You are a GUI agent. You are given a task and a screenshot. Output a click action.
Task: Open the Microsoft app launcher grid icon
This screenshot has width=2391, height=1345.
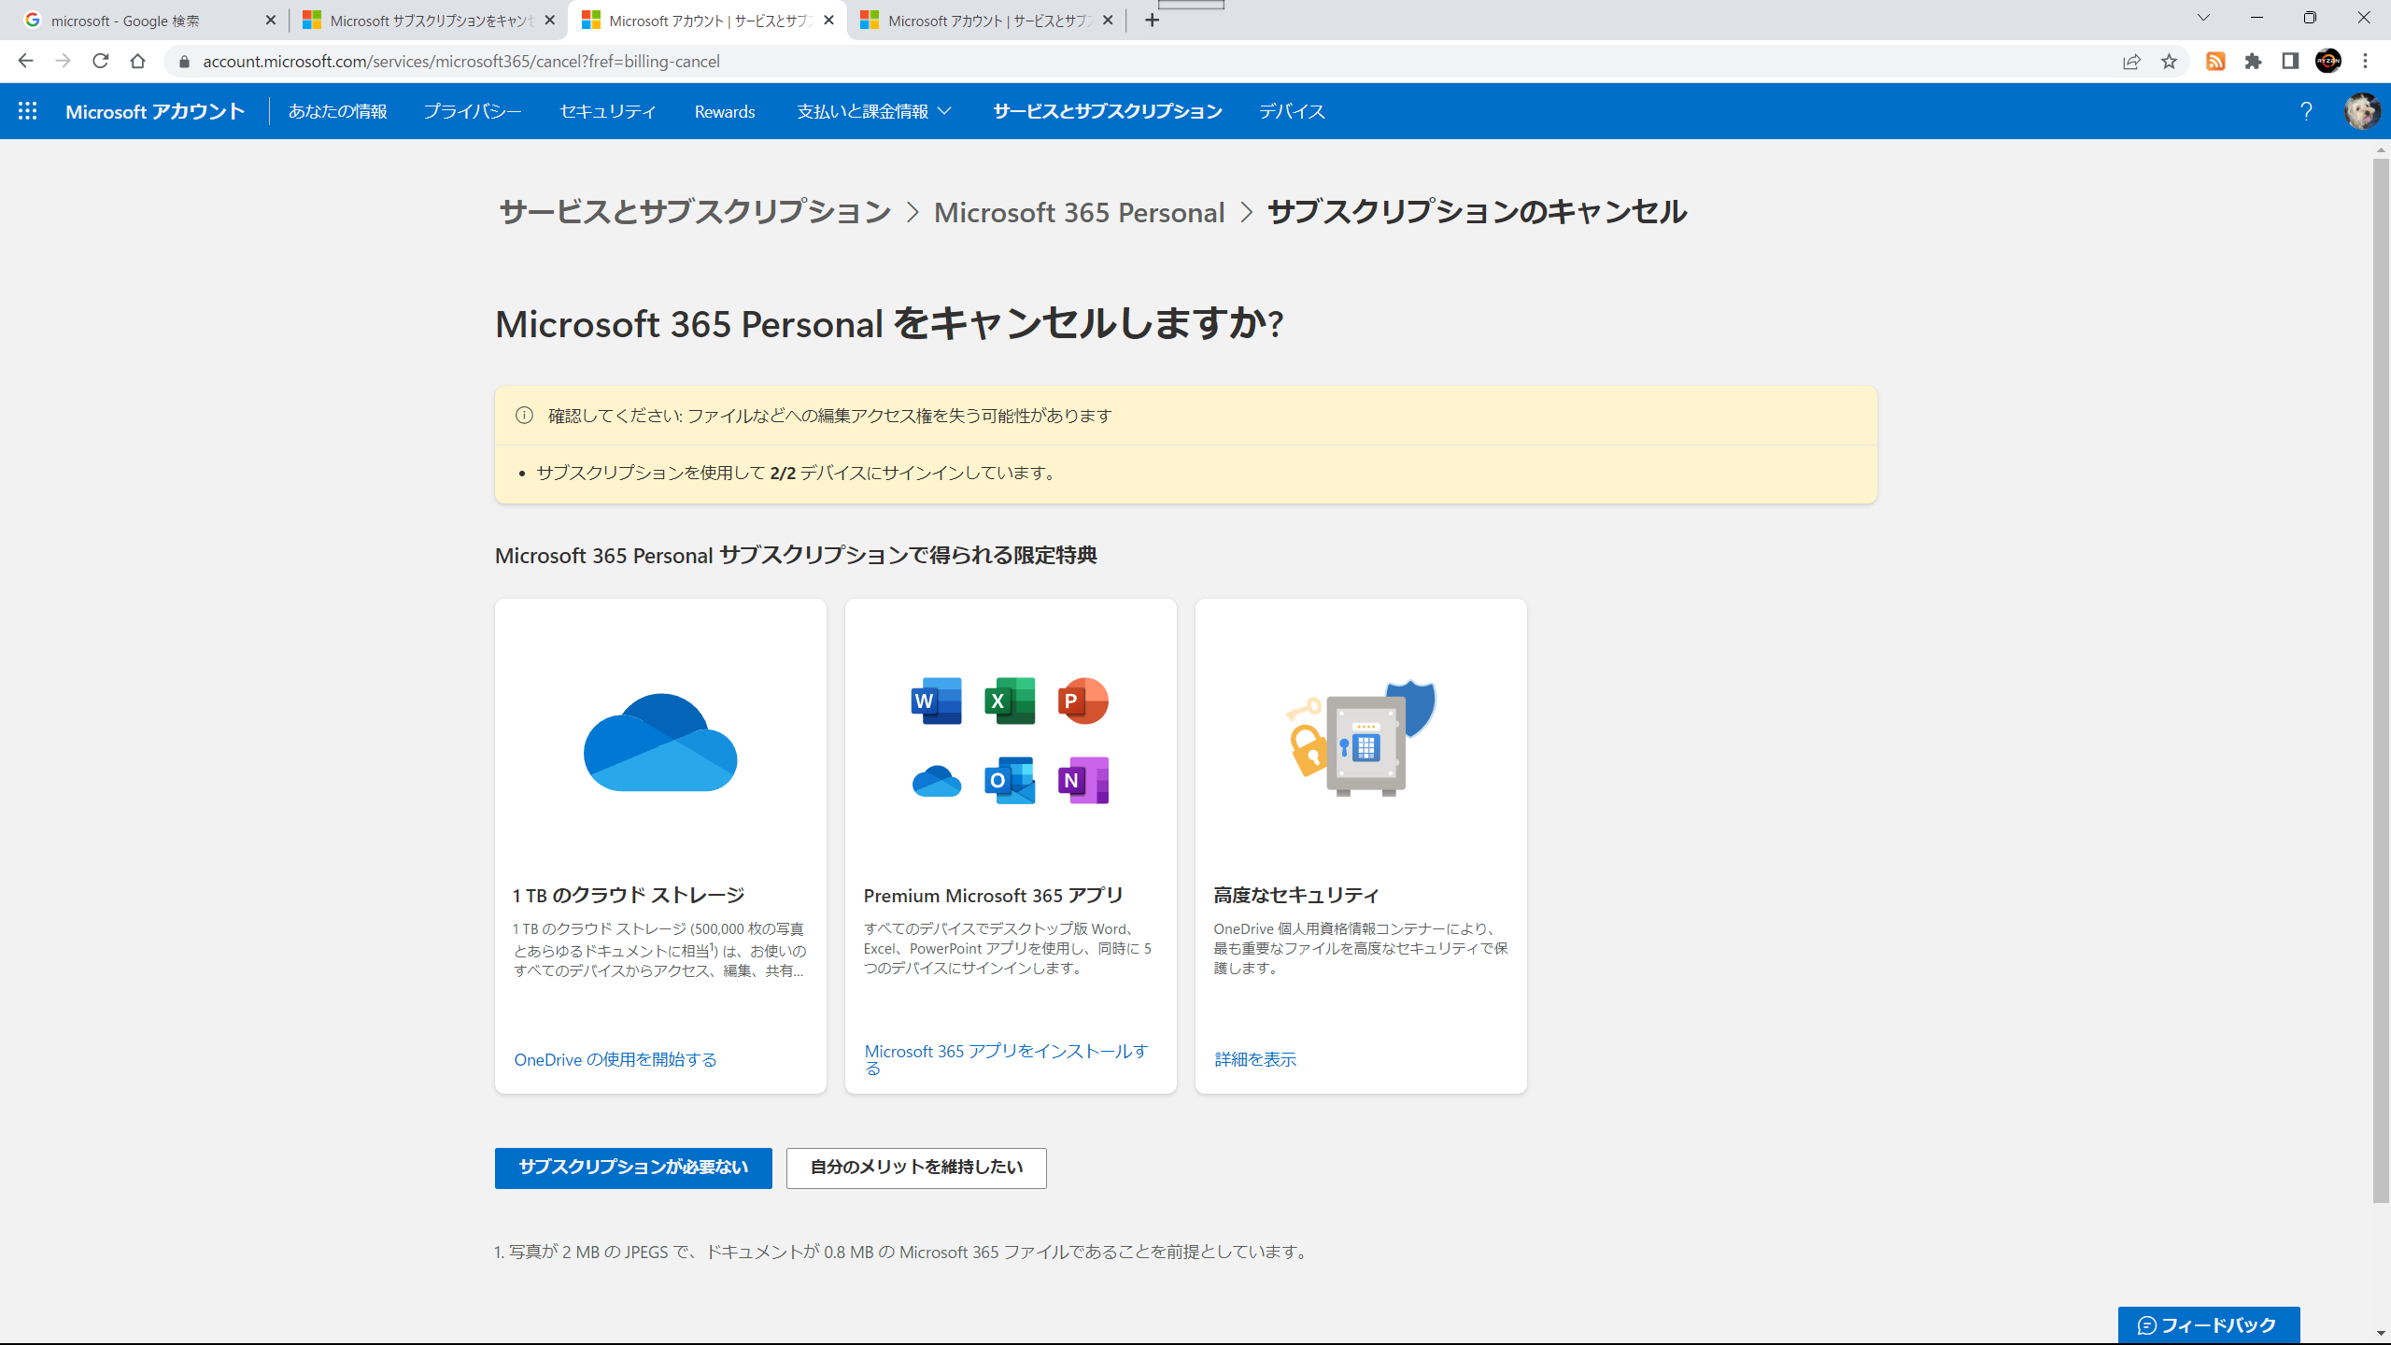pyautogui.click(x=28, y=111)
